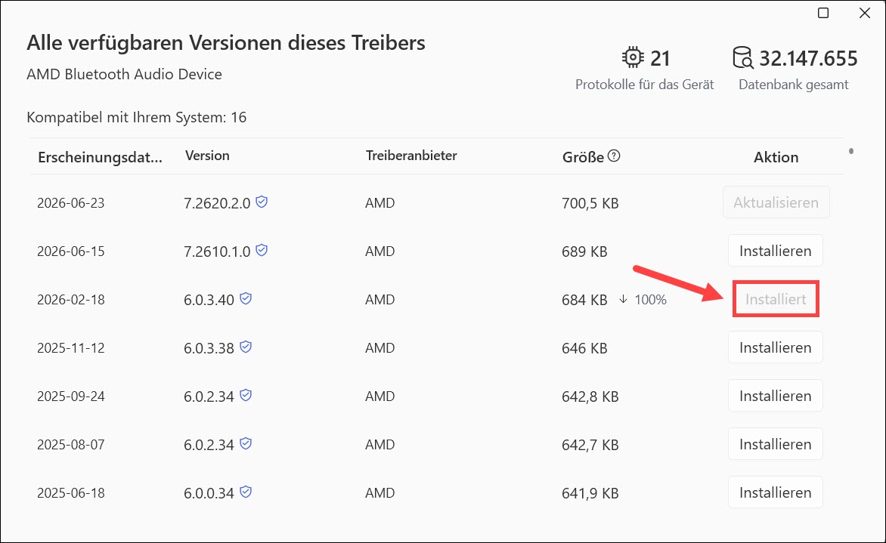886x543 pixels.
Task: Click the verified shield icon beside version 7.2610.1.0
Action: pyautogui.click(x=262, y=250)
